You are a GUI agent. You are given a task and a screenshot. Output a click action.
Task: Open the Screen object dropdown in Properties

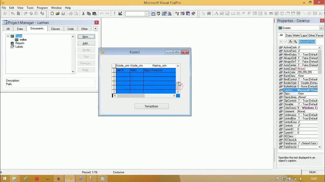point(321,28)
